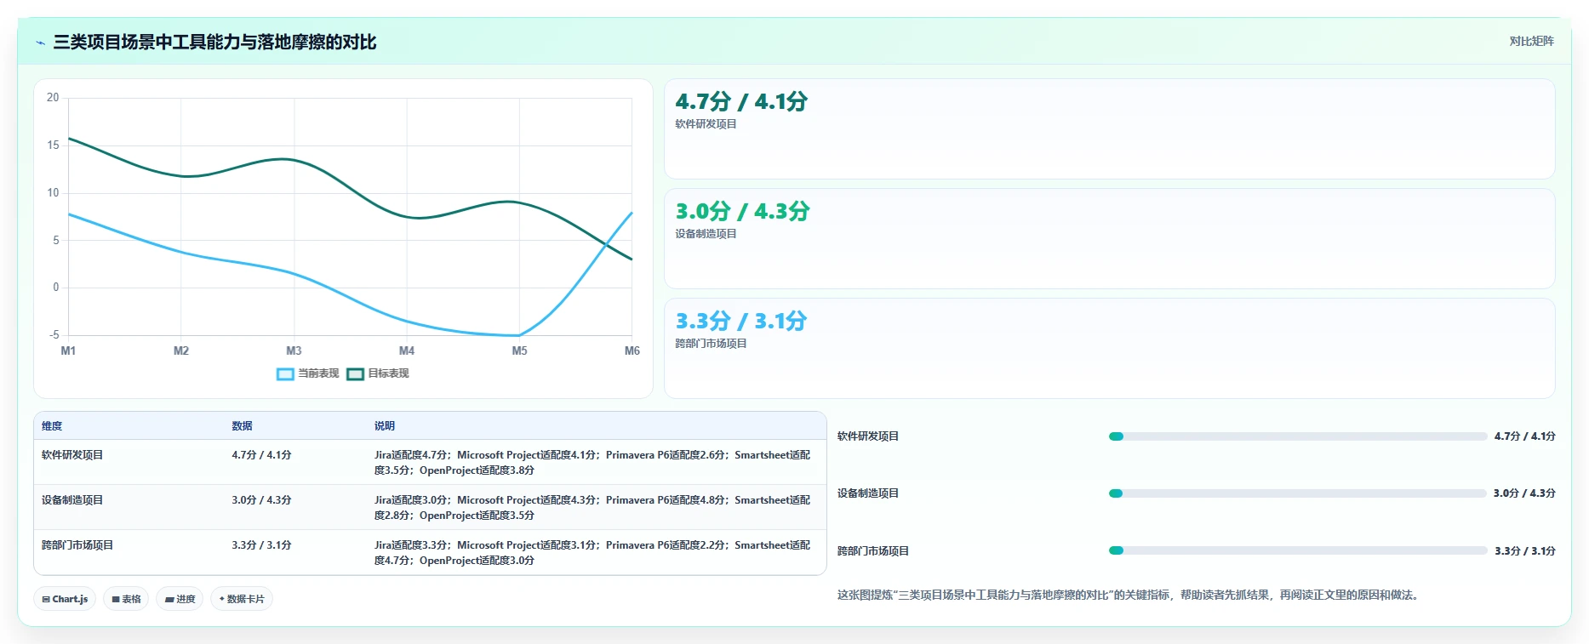Toggle the 当前表现 legend swatch
Screen dimensions: 1589x644
(x=285, y=373)
